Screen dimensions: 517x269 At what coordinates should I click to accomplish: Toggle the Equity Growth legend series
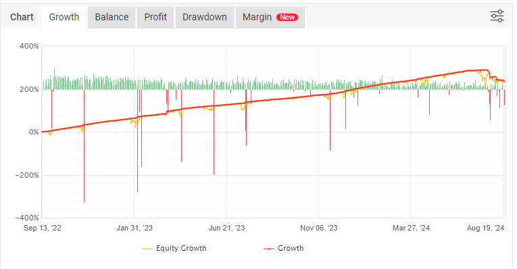pyautogui.click(x=174, y=248)
